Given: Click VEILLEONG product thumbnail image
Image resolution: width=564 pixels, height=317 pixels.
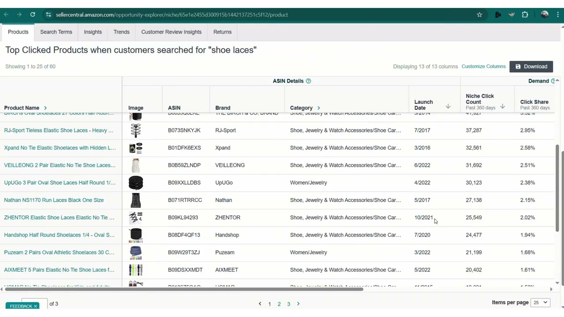Looking at the screenshot, I should click(x=136, y=165).
